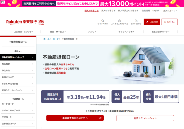
Task: Click the red 口座開設 button
Action: click(152, 22)
